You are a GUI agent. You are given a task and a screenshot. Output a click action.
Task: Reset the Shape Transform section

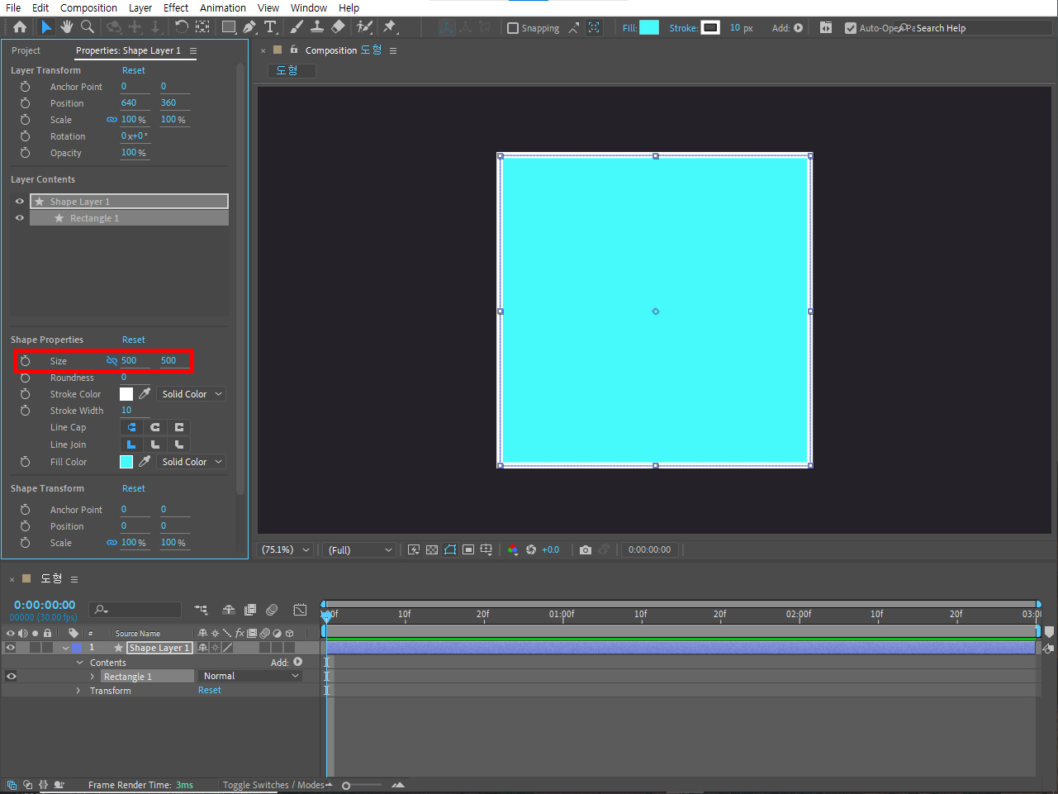point(134,488)
